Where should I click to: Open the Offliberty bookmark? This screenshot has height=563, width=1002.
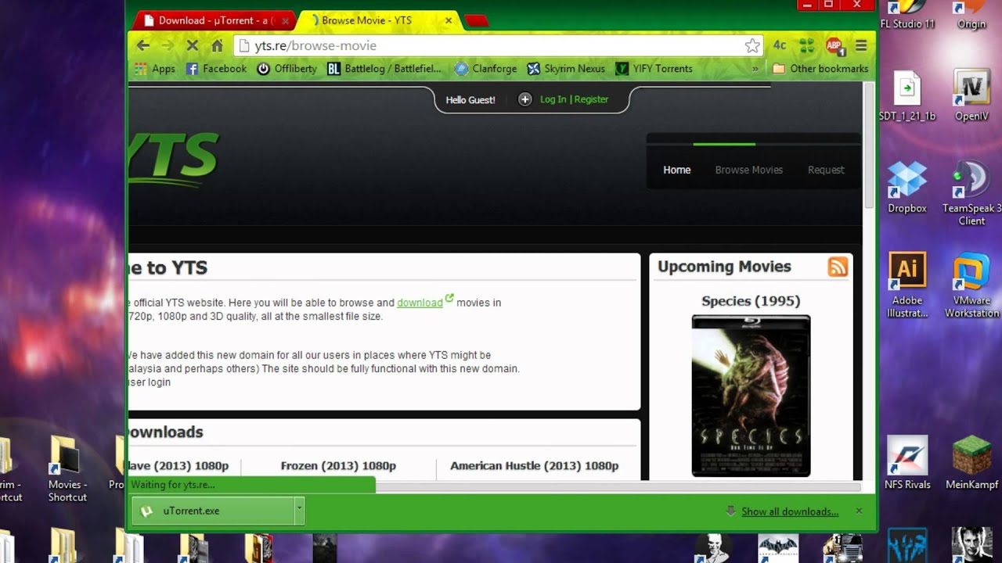click(287, 69)
